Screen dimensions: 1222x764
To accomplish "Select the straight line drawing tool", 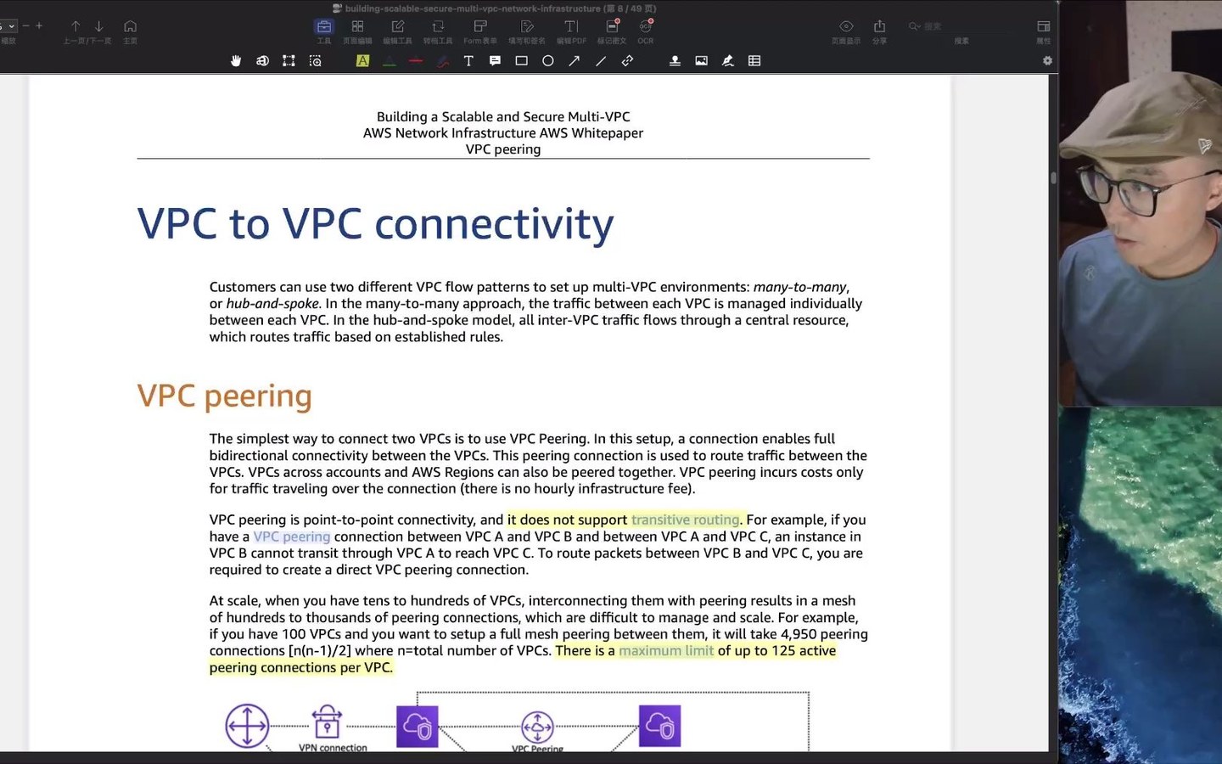I will [x=601, y=61].
